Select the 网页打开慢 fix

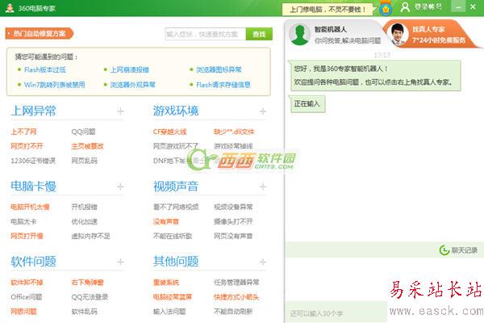(27, 236)
